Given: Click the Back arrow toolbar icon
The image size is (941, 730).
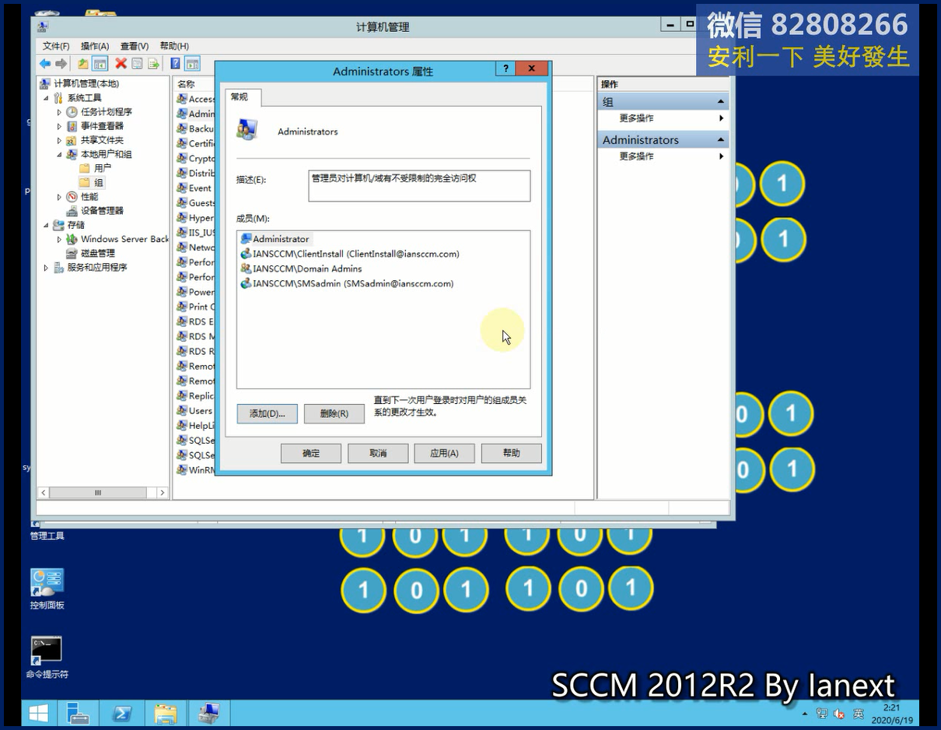Looking at the screenshot, I should tap(45, 64).
